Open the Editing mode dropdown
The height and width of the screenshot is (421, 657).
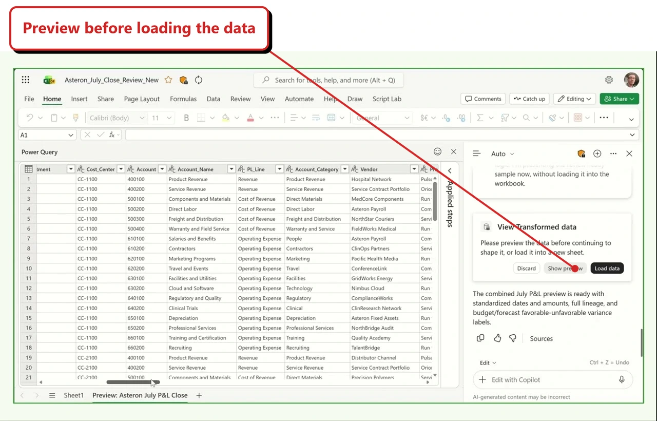tap(574, 99)
